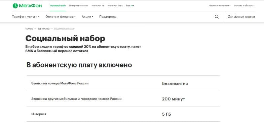264x124 pixels.
Task: Open the search magnifier icon
Action: coord(217,17)
